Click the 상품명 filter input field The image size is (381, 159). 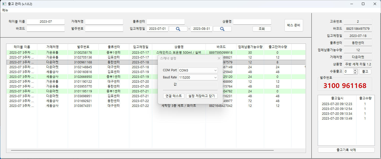pos(252,22)
